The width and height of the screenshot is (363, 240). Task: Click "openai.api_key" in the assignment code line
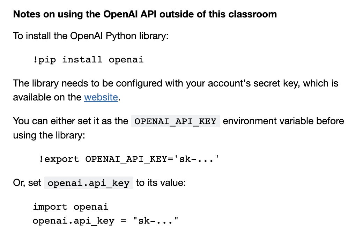click(73, 221)
